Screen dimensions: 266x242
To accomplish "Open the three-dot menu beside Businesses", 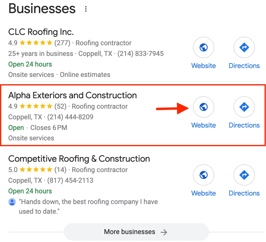I will tap(86, 9).
